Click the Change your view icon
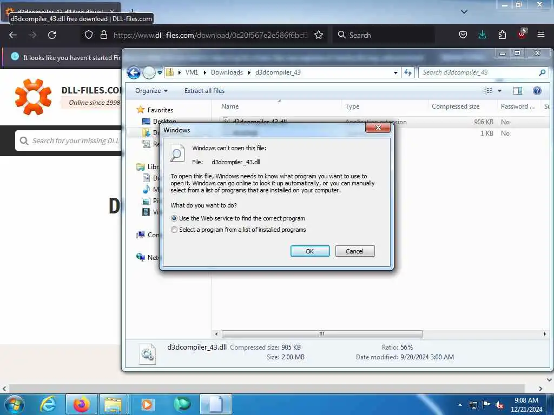This screenshot has width=554, height=415. click(488, 91)
